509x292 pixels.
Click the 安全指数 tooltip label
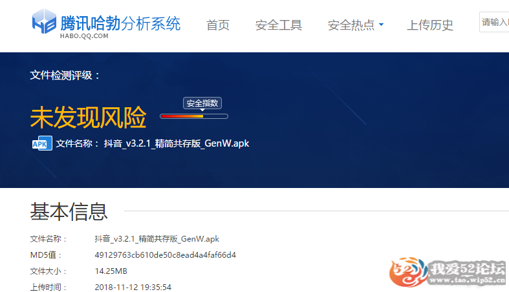(202, 103)
